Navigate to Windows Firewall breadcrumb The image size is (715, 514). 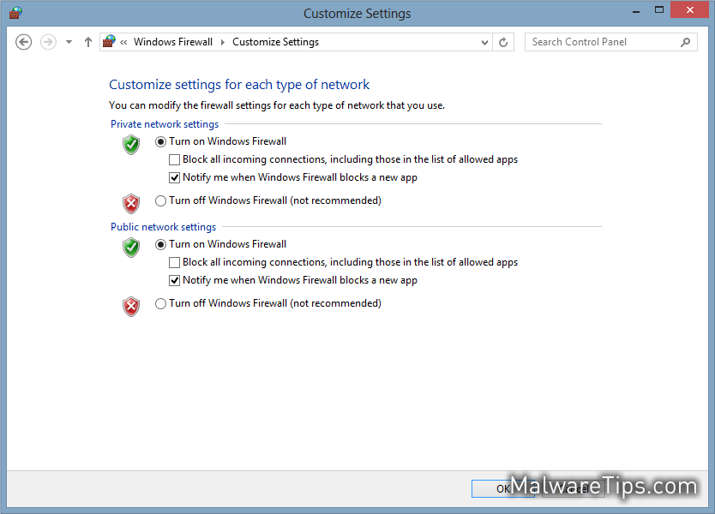173,42
